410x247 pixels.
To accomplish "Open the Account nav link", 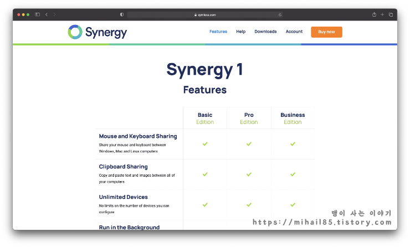I will tap(294, 32).
